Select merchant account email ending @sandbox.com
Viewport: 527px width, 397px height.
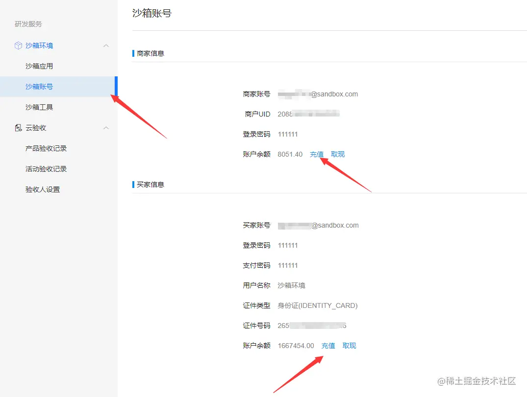pyautogui.click(x=318, y=94)
